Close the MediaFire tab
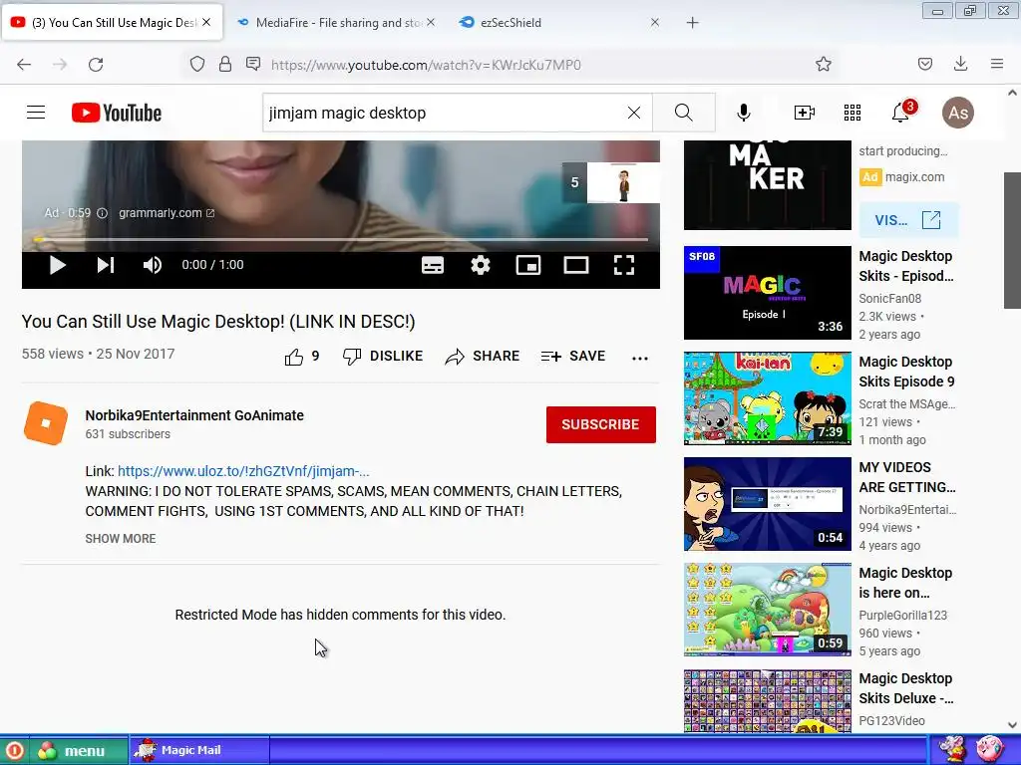 [431, 22]
